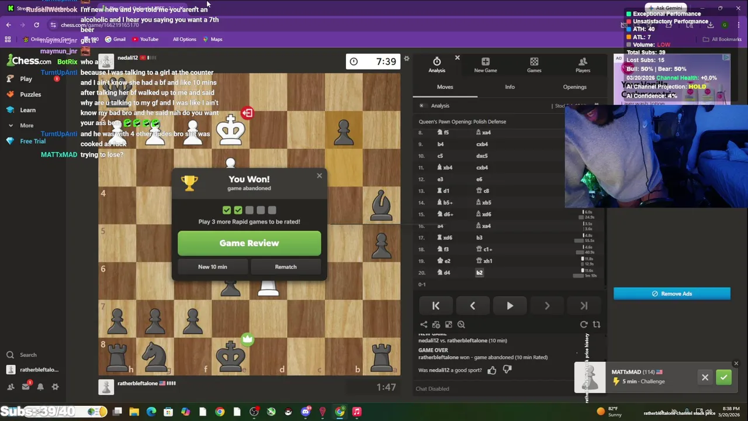Switch to the Openings subtab
Image resolution: width=748 pixels, height=421 pixels.
574,87
